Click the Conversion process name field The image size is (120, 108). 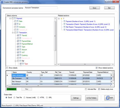(41, 8)
